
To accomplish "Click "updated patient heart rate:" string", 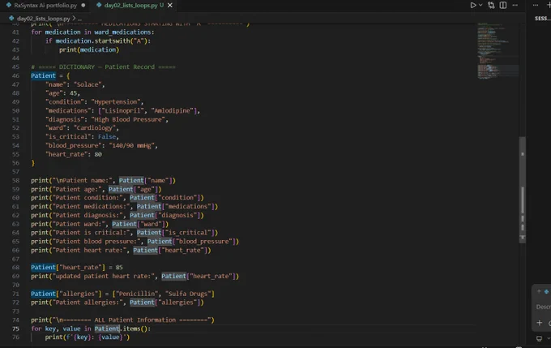I will [x=104, y=277].
